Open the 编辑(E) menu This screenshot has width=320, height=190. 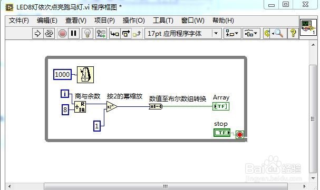click(47, 21)
